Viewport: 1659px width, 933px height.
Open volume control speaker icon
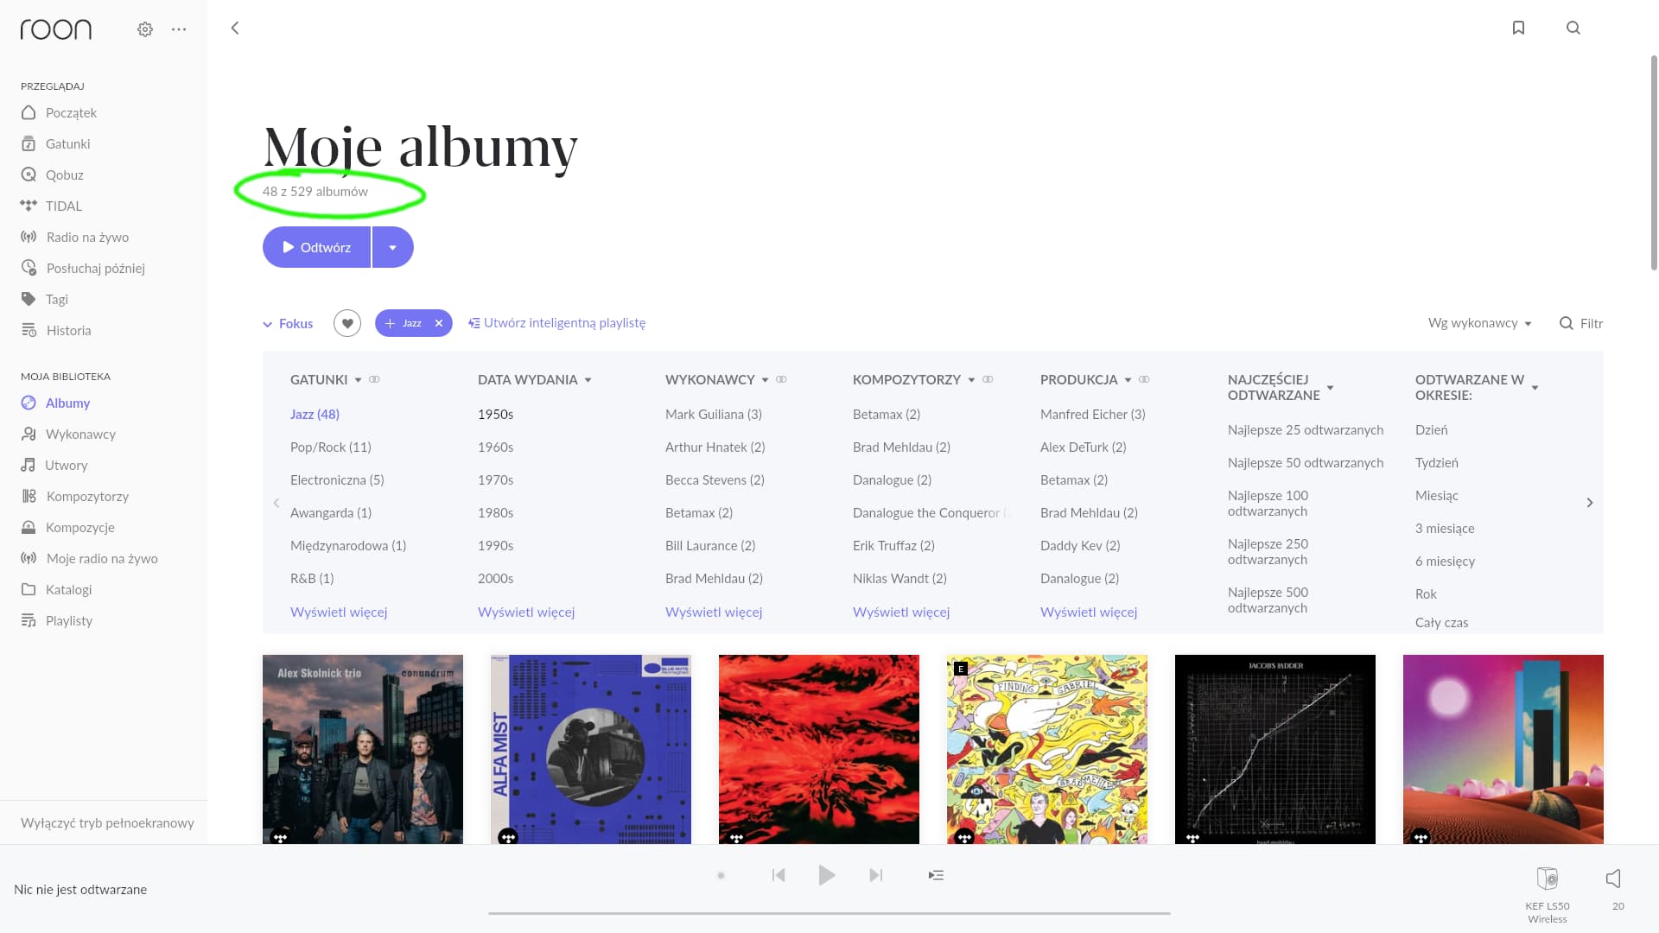pyautogui.click(x=1613, y=879)
